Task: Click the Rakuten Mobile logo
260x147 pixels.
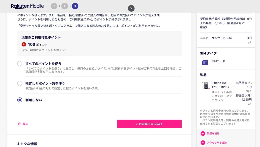Action: coord(27,6)
